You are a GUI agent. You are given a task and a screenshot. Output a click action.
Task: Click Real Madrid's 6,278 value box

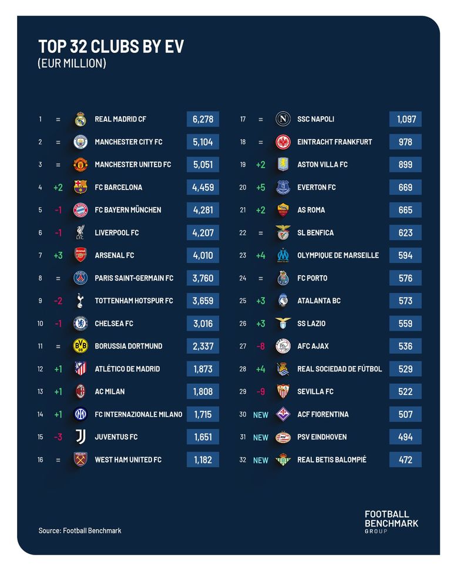203,119
